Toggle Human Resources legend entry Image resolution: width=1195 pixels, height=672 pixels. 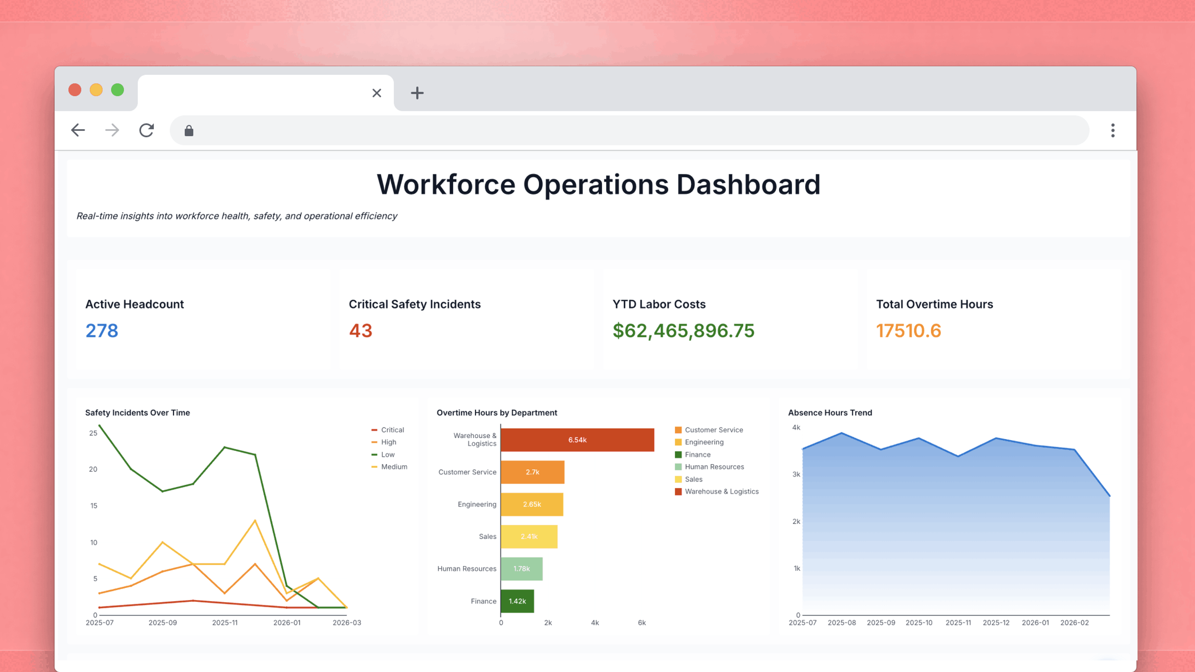(709, 467)
